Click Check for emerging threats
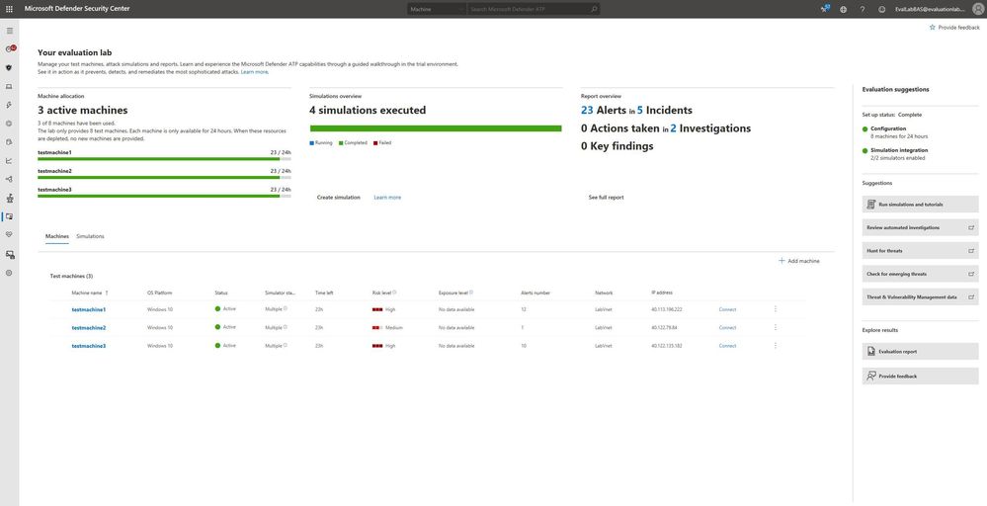This screenshot has height=506, width=987. [920, 274]
